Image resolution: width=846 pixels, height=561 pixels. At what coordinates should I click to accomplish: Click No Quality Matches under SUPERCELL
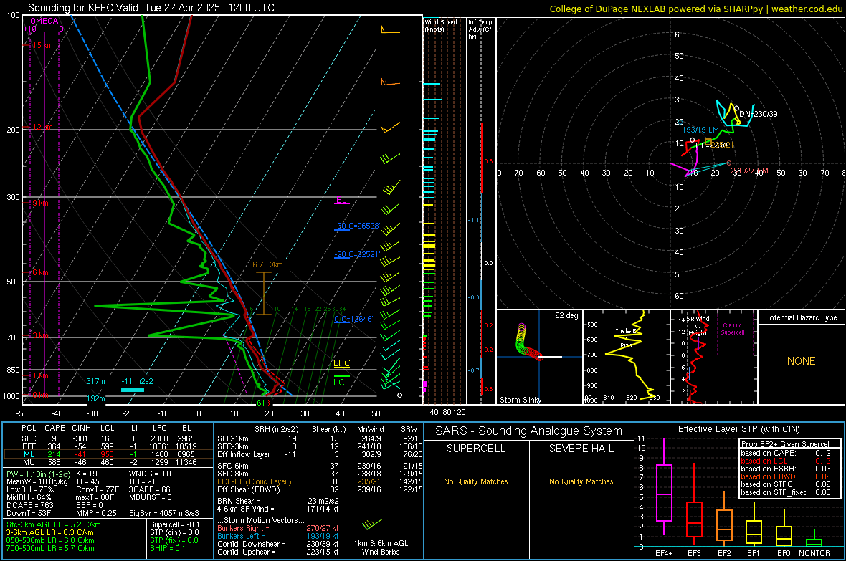(476, 481)
